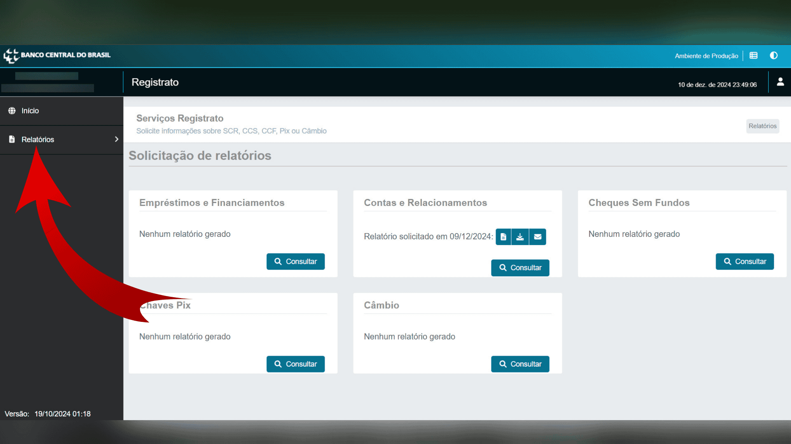Image resolution: width=791 pixels, height=444 pixels.
Task: Download the Contas e Relacionamentos report
Action: coord(520,237)
